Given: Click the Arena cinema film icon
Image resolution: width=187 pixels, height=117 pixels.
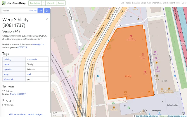Looking at the screenshot, I should [x=125, y=92].
